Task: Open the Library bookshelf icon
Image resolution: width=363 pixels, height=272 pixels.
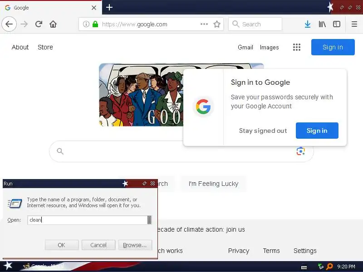Action: 322,24
